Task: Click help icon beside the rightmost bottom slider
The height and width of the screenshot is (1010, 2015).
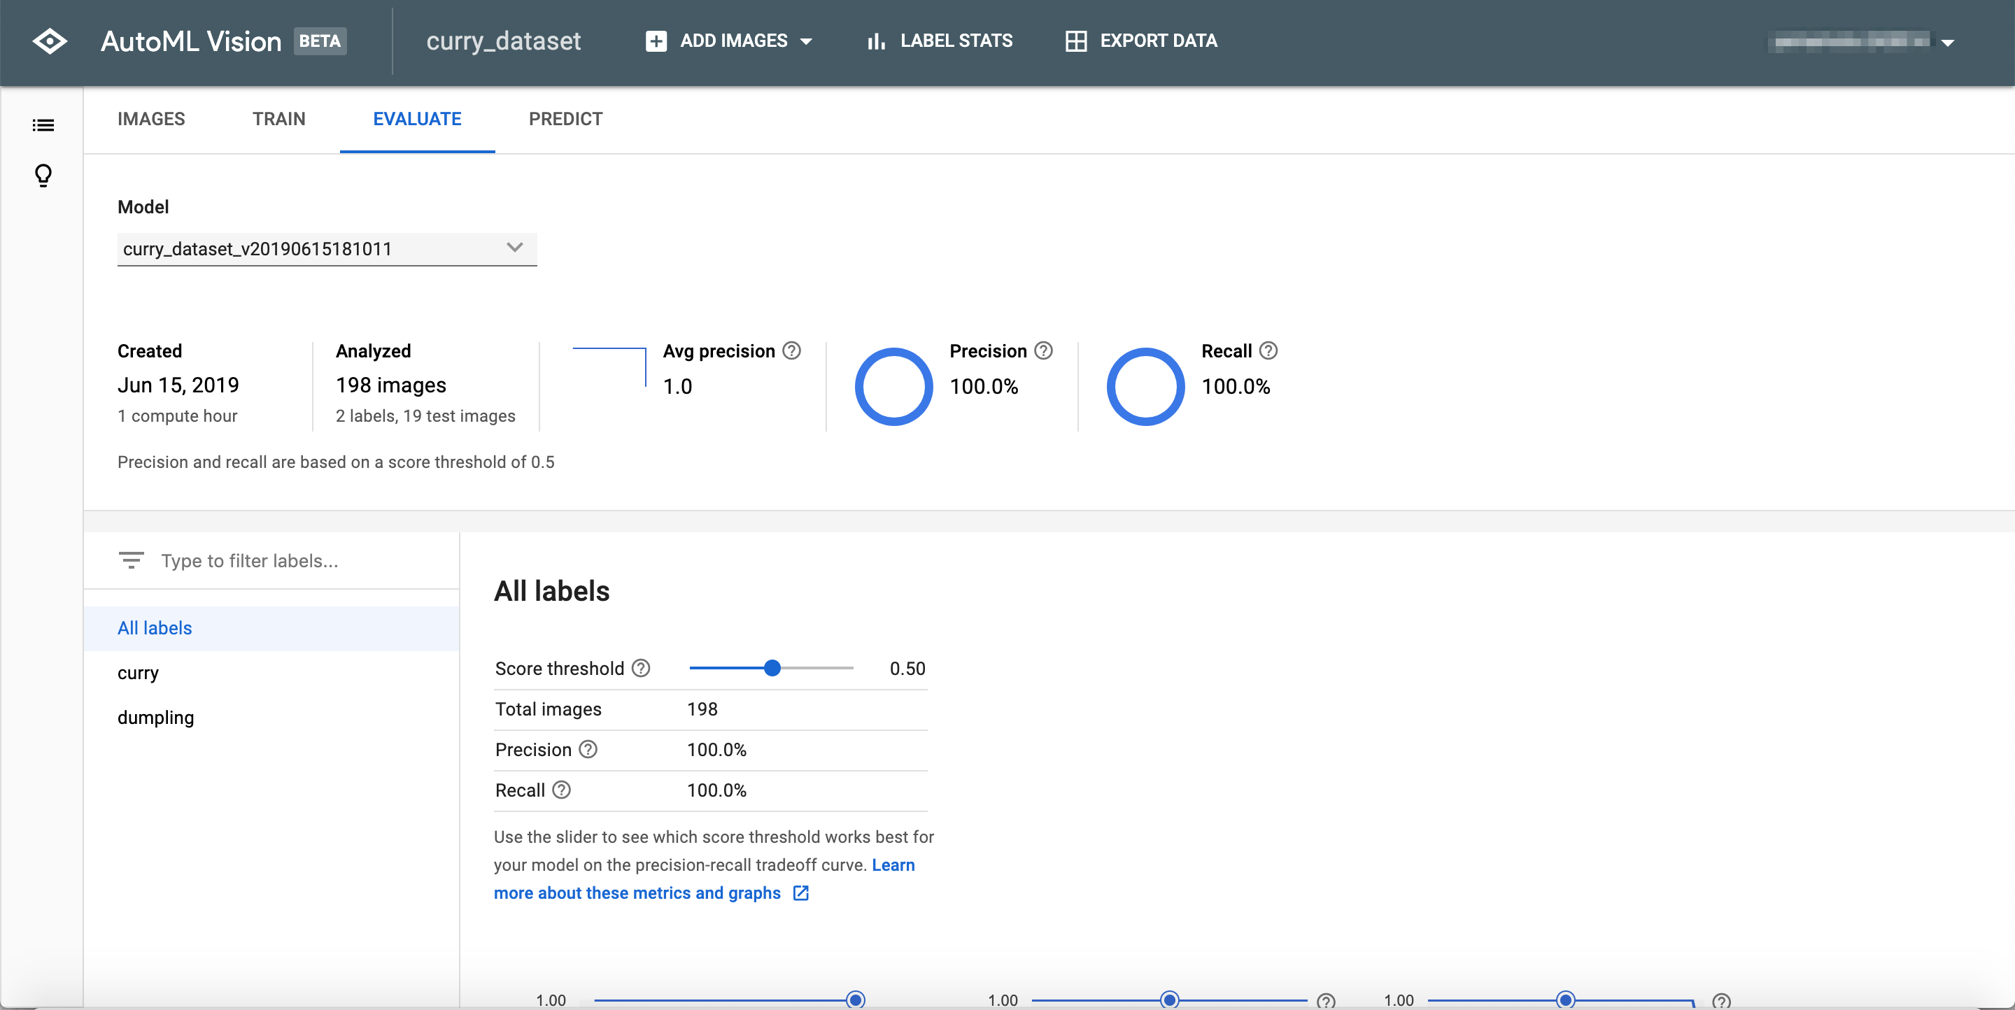Action: coord(1721,1001)
